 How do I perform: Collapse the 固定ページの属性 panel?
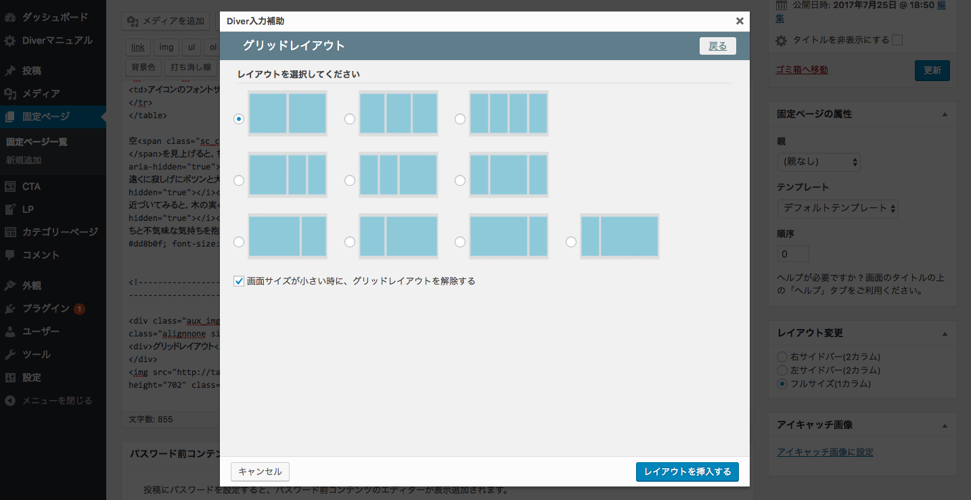[945, 114]
